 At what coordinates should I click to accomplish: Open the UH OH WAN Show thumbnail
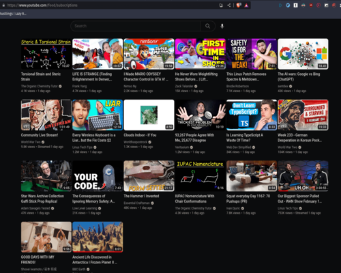pos(303,176)
